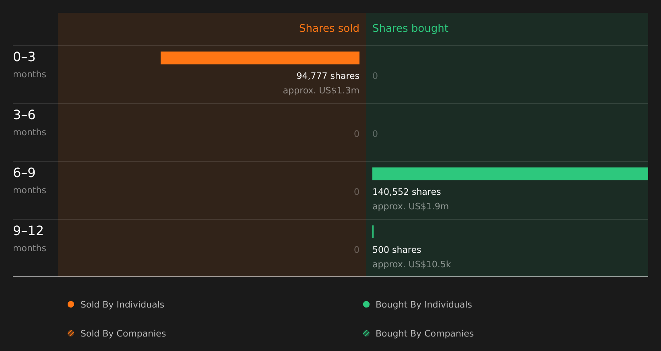Click the Shares bought column header
Viewport: 661px width, 351px height.
pos(410,28)
